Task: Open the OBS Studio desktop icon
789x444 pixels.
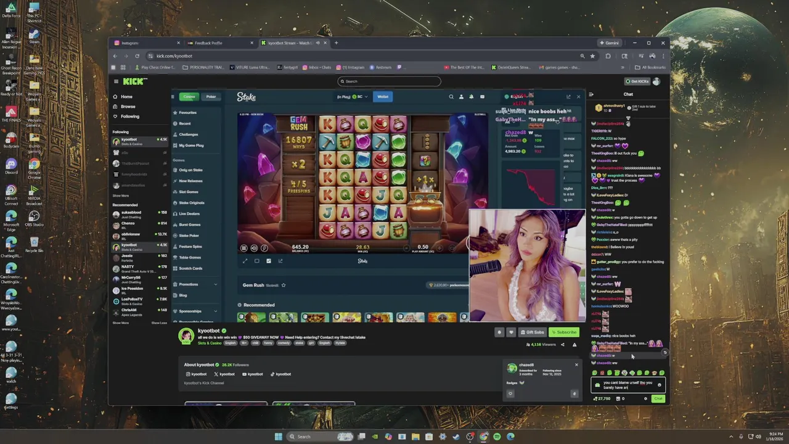Action: click(34, 218)
